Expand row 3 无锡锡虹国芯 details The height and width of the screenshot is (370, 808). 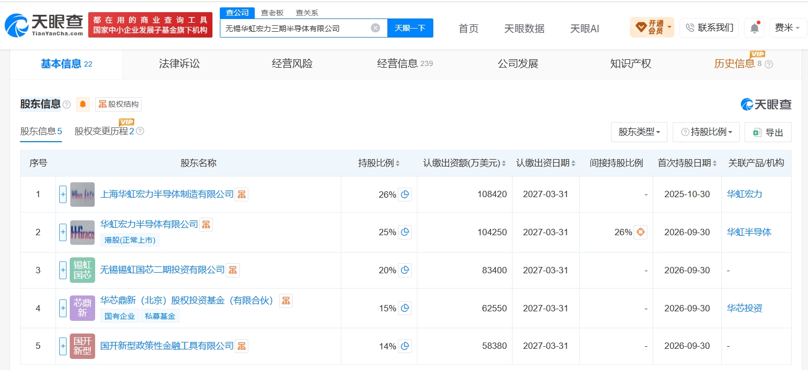coord(63,270)
